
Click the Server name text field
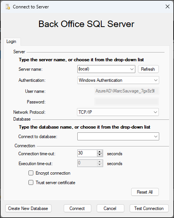tap(103, 69)
